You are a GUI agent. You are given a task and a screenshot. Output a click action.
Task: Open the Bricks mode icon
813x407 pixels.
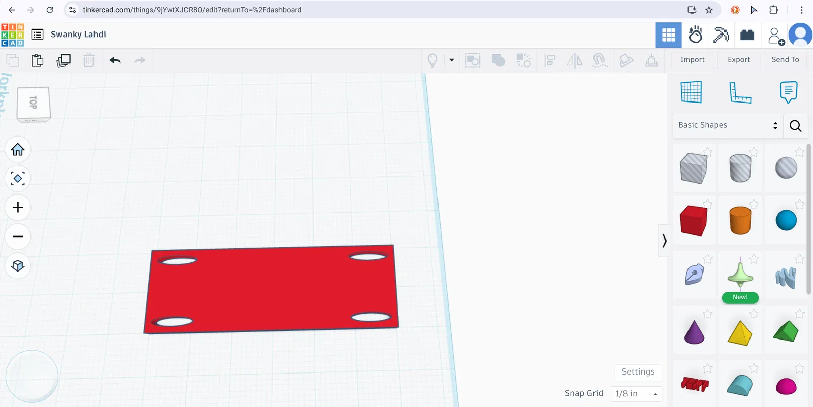[x=747, y=35]
